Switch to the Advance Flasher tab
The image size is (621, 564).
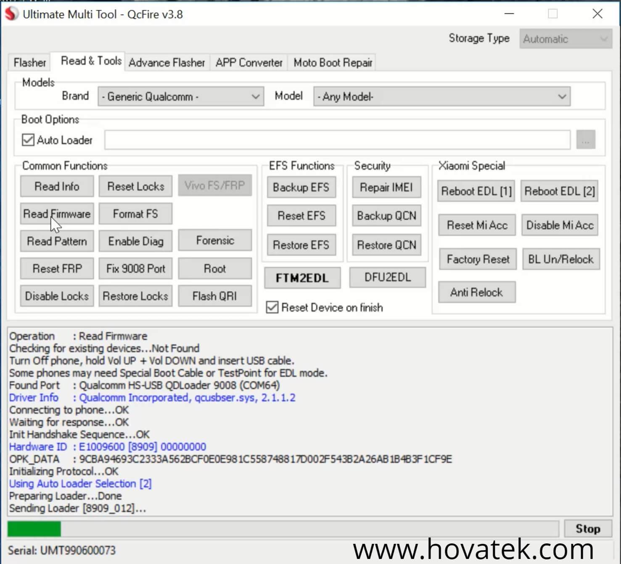166,63
